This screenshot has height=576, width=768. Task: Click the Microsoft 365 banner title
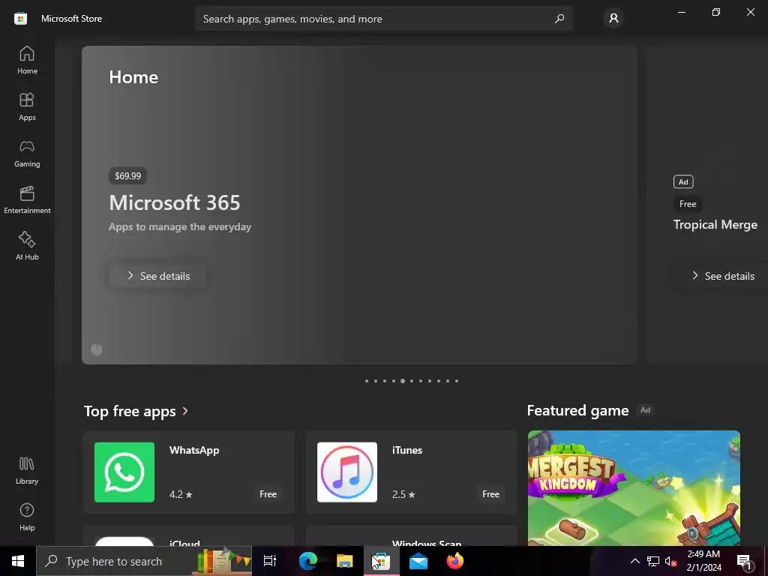point(174,202)
